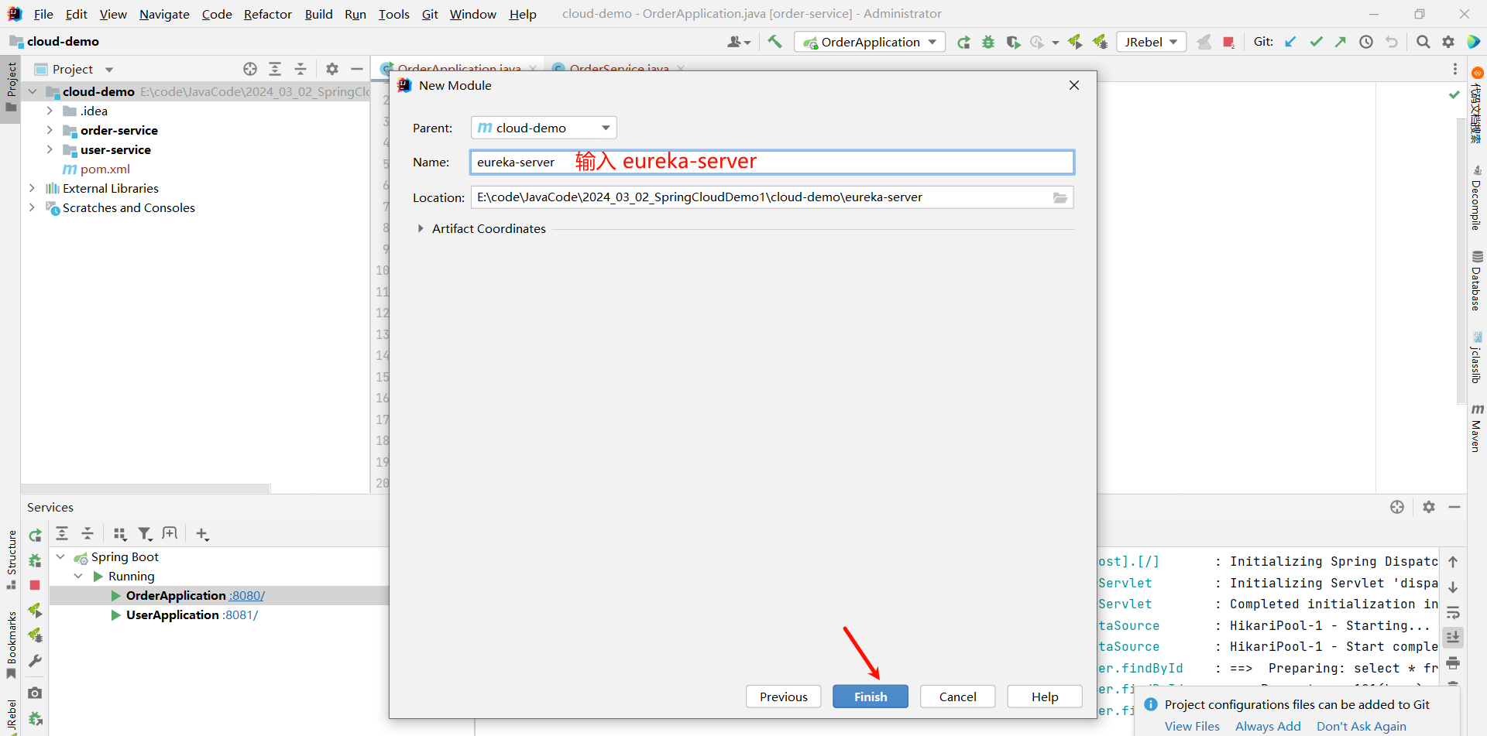Open Search Everywhere magnifier icon
The image size is (1487, 736).
(1423, 42)
